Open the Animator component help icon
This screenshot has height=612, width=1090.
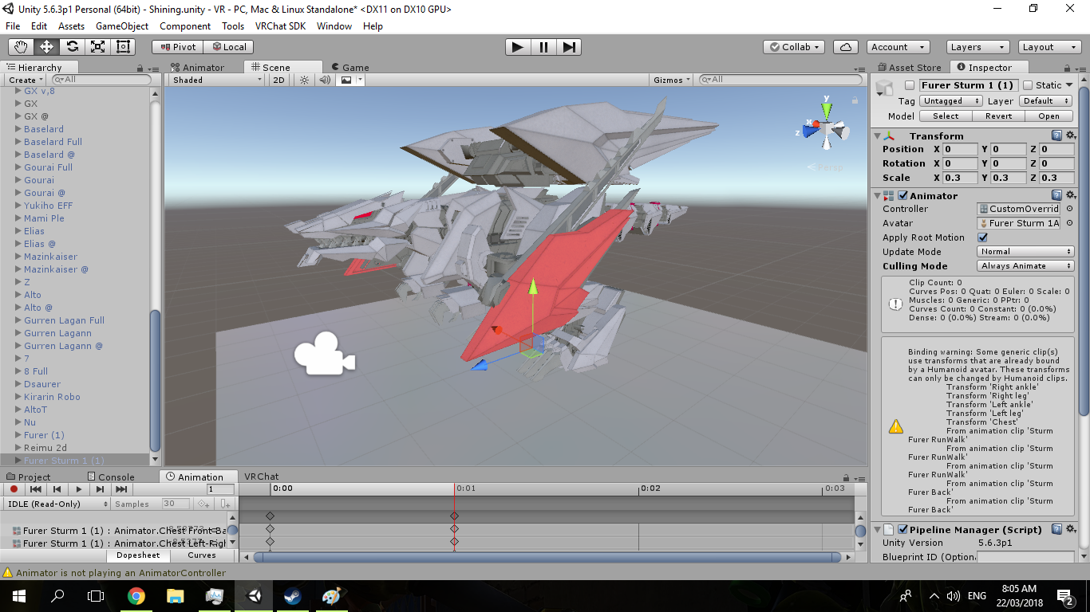click(1056, 195)
